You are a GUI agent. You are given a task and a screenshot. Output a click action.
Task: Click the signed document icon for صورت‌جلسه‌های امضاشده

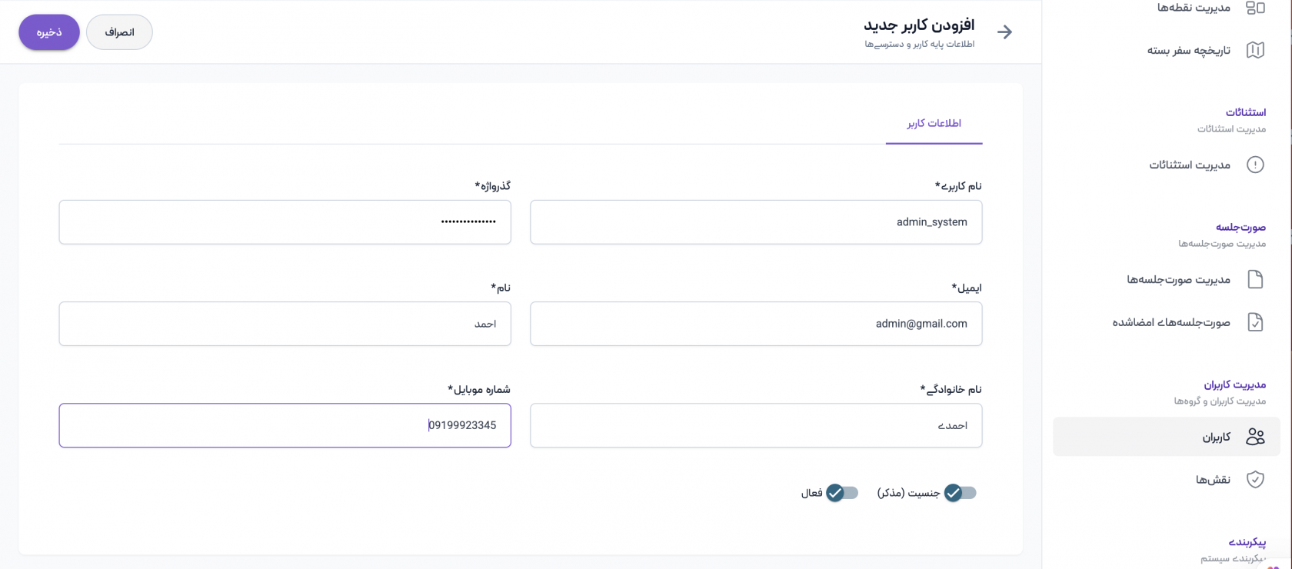coord(1255,322)
